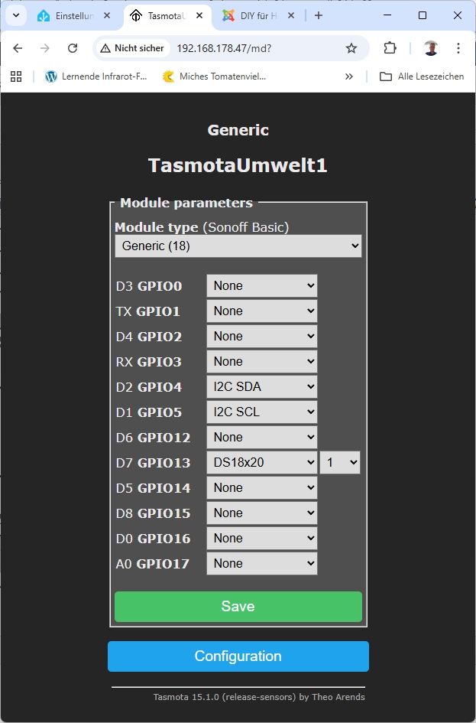
Task: Save the module parameters
Action: tap(238, 607)
